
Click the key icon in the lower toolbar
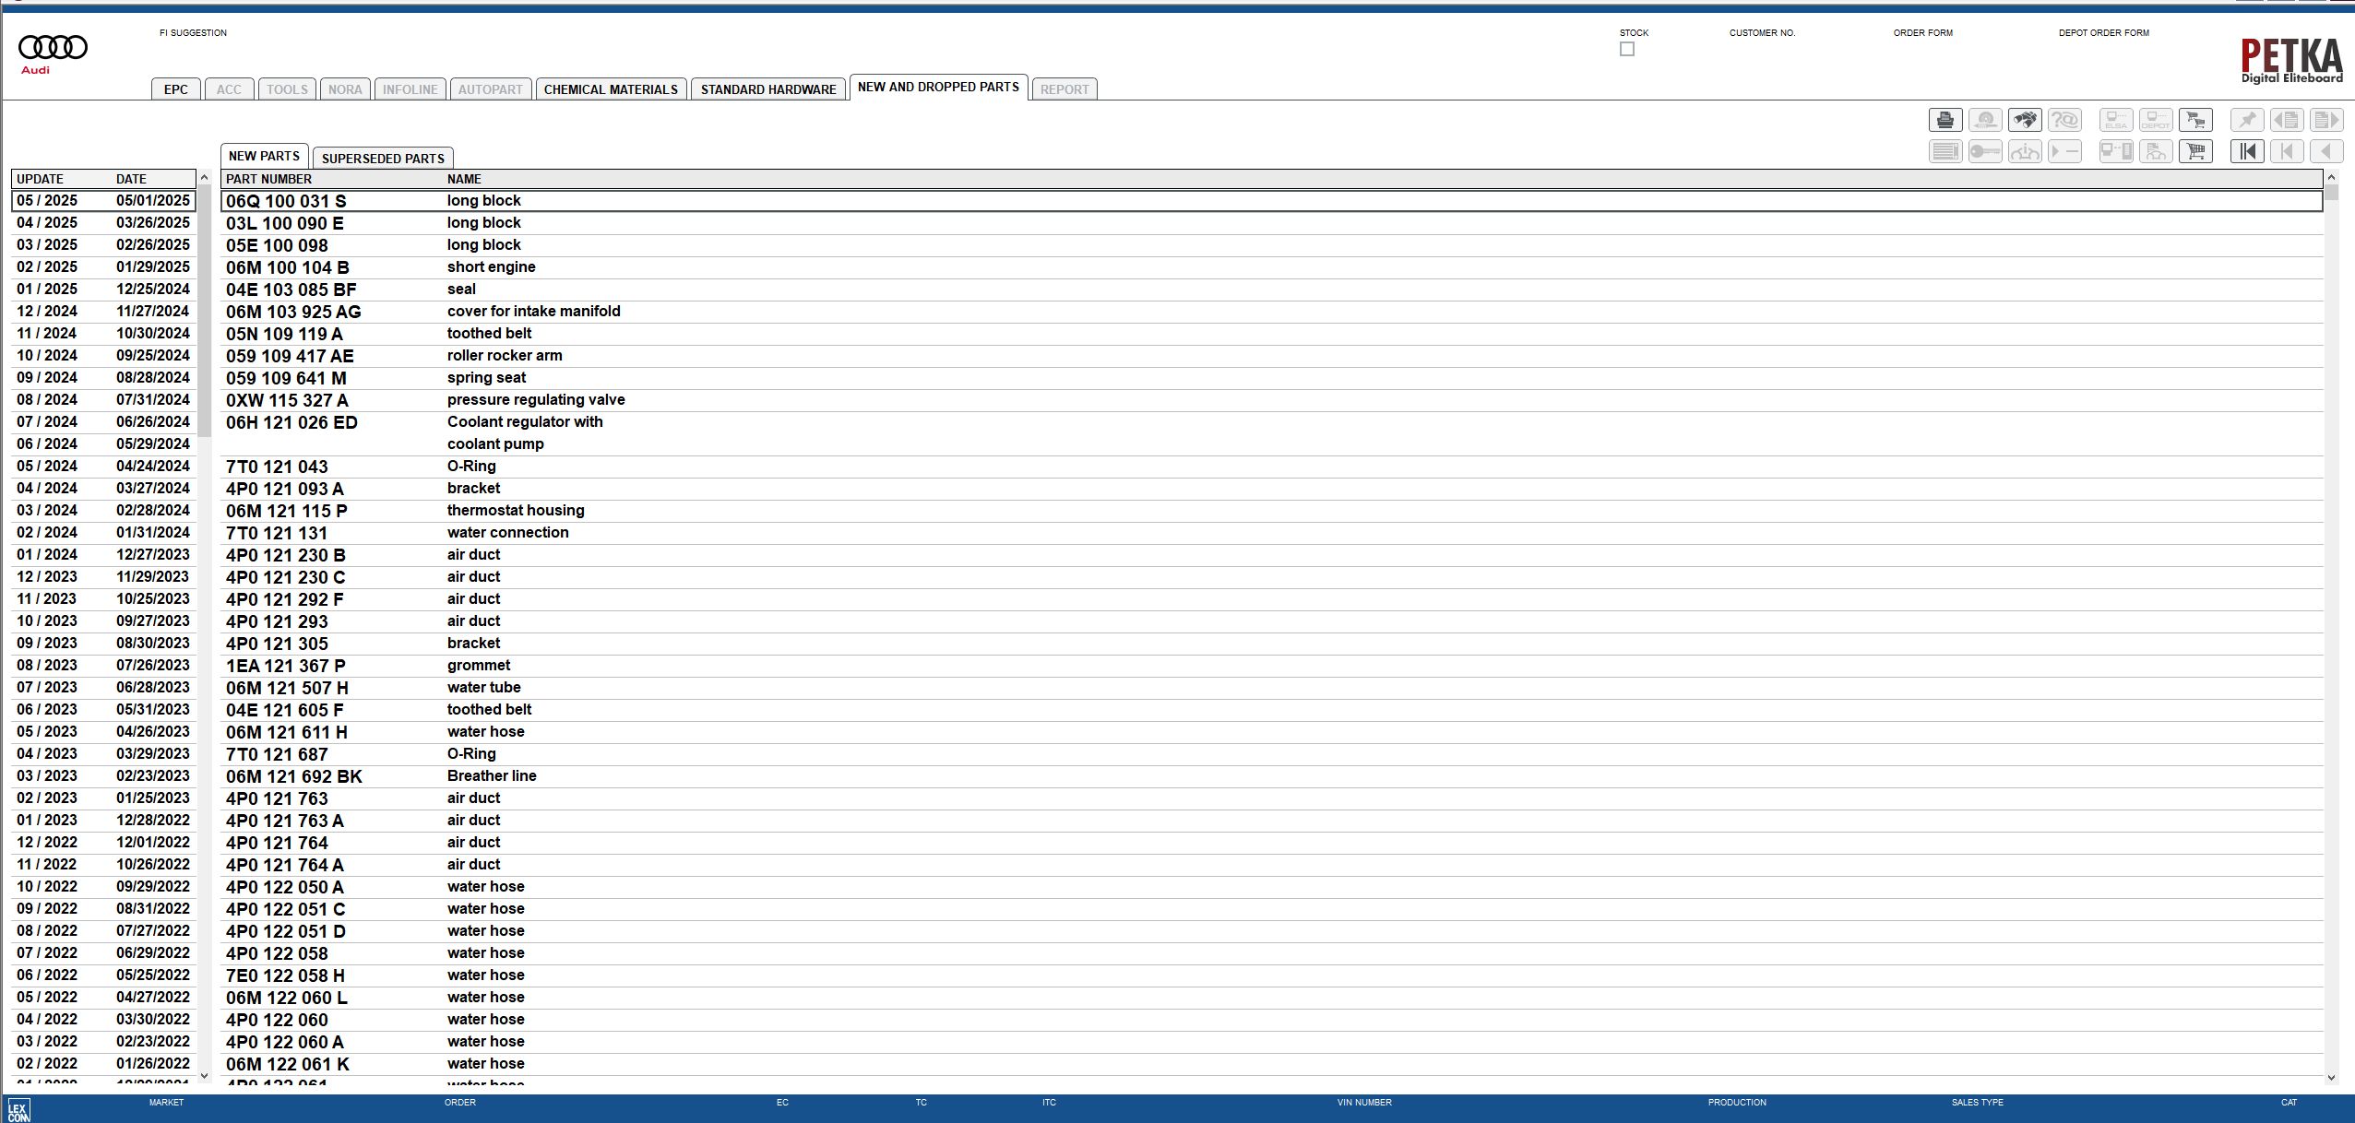coord(1985,150)
